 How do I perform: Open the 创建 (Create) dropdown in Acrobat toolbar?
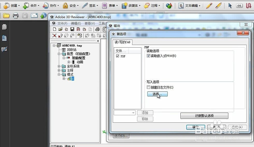tap(12, 5)
